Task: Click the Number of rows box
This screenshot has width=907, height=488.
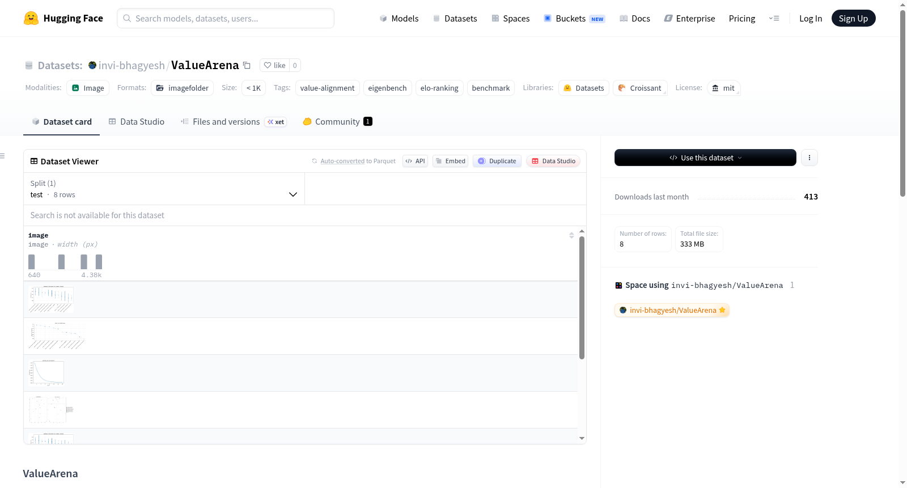Action: coord(643,239)
